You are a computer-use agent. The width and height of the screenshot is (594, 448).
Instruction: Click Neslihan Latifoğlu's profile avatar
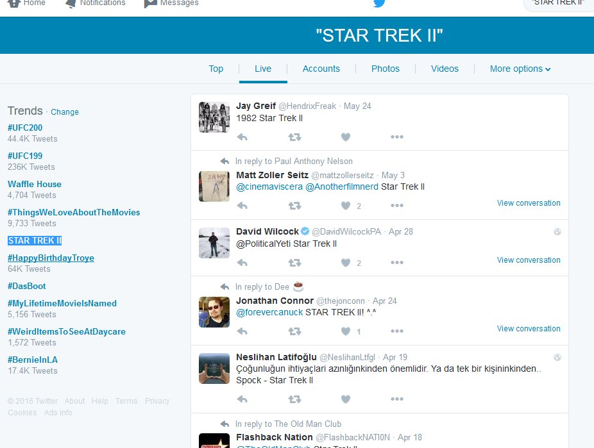[x=214, y=369]
